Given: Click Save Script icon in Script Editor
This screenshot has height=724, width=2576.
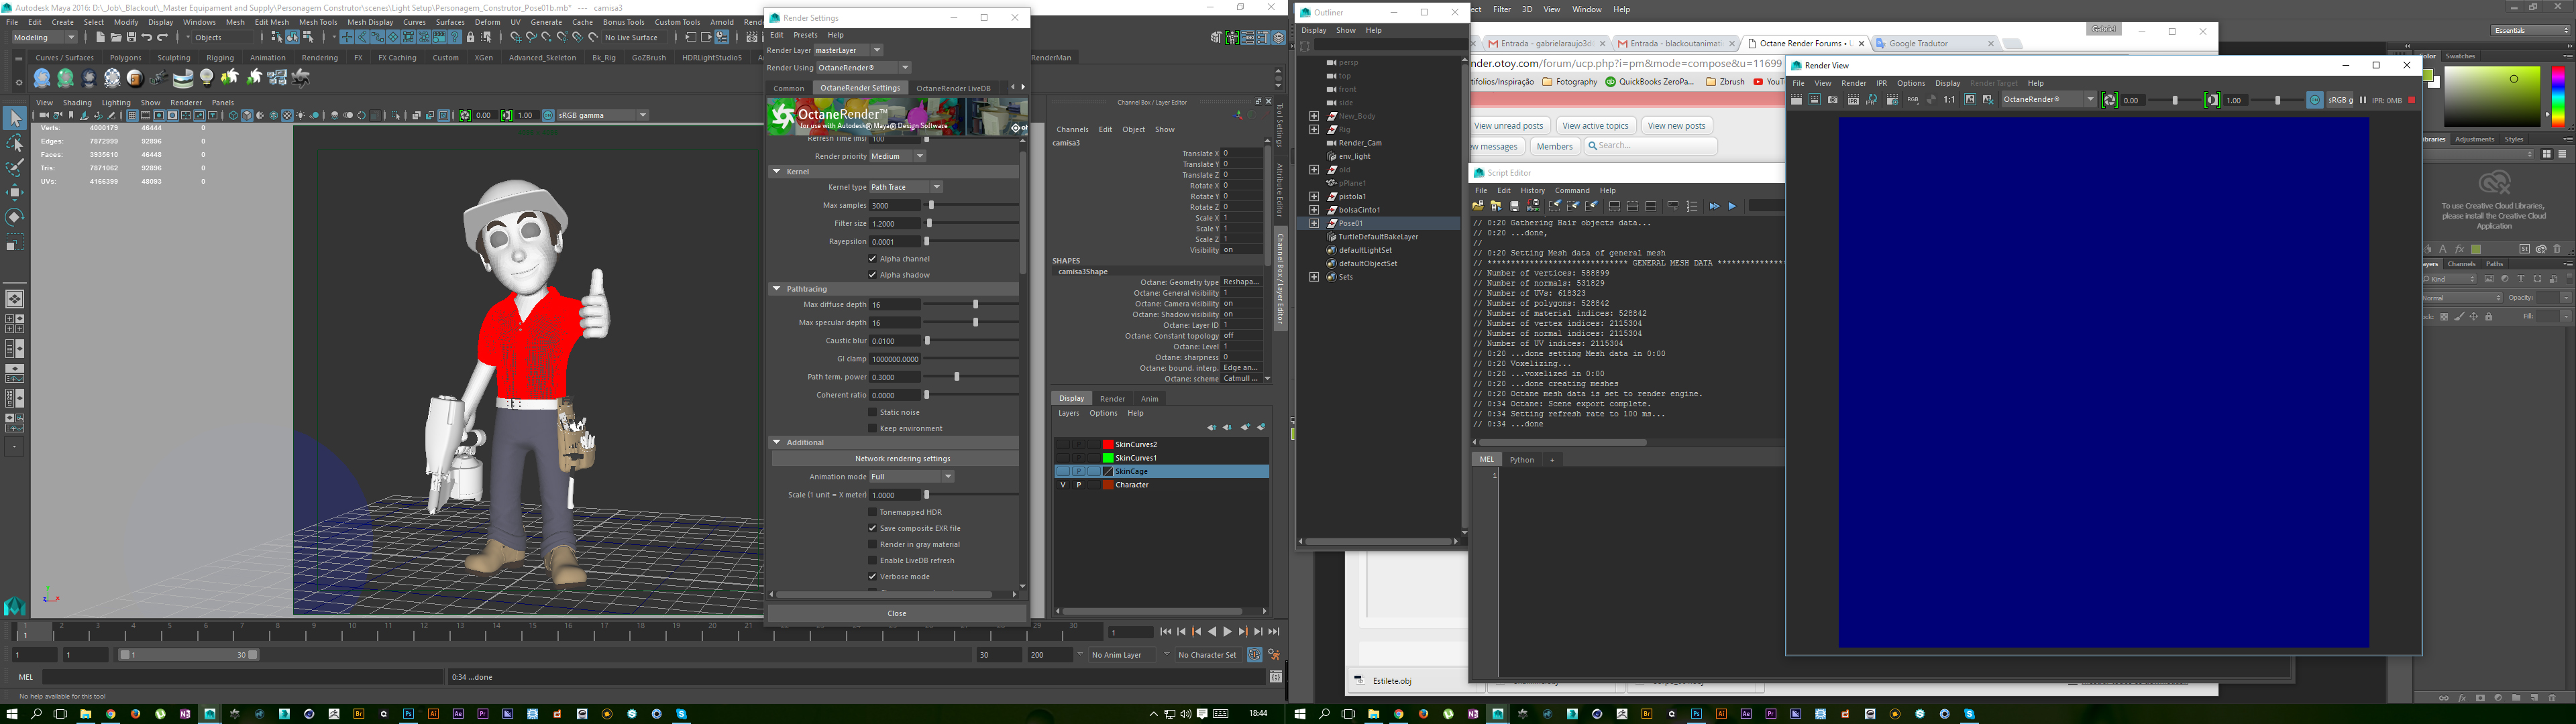Looking at the screenshot, I should pyautogui.click(x=1514, y=206).
